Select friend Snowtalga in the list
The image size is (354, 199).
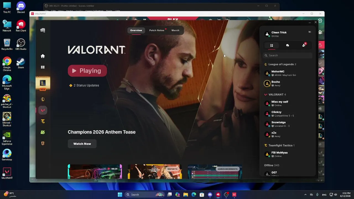tap(288, 124)
